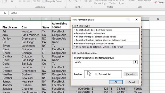Viewport: 165px width, 93px height.
Task: Select 'Format only unique or duplicate values'
Action: click(x=106, y=43)
